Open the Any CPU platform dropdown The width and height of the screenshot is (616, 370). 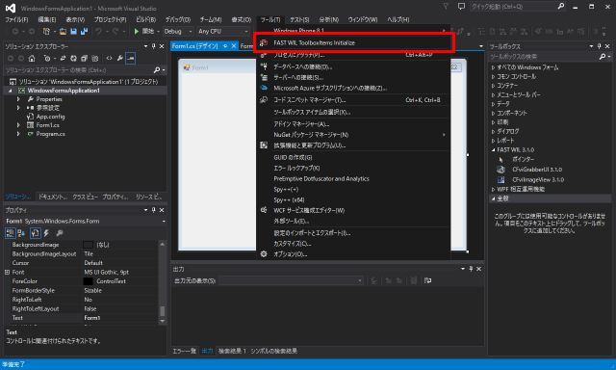click(223, 31)
